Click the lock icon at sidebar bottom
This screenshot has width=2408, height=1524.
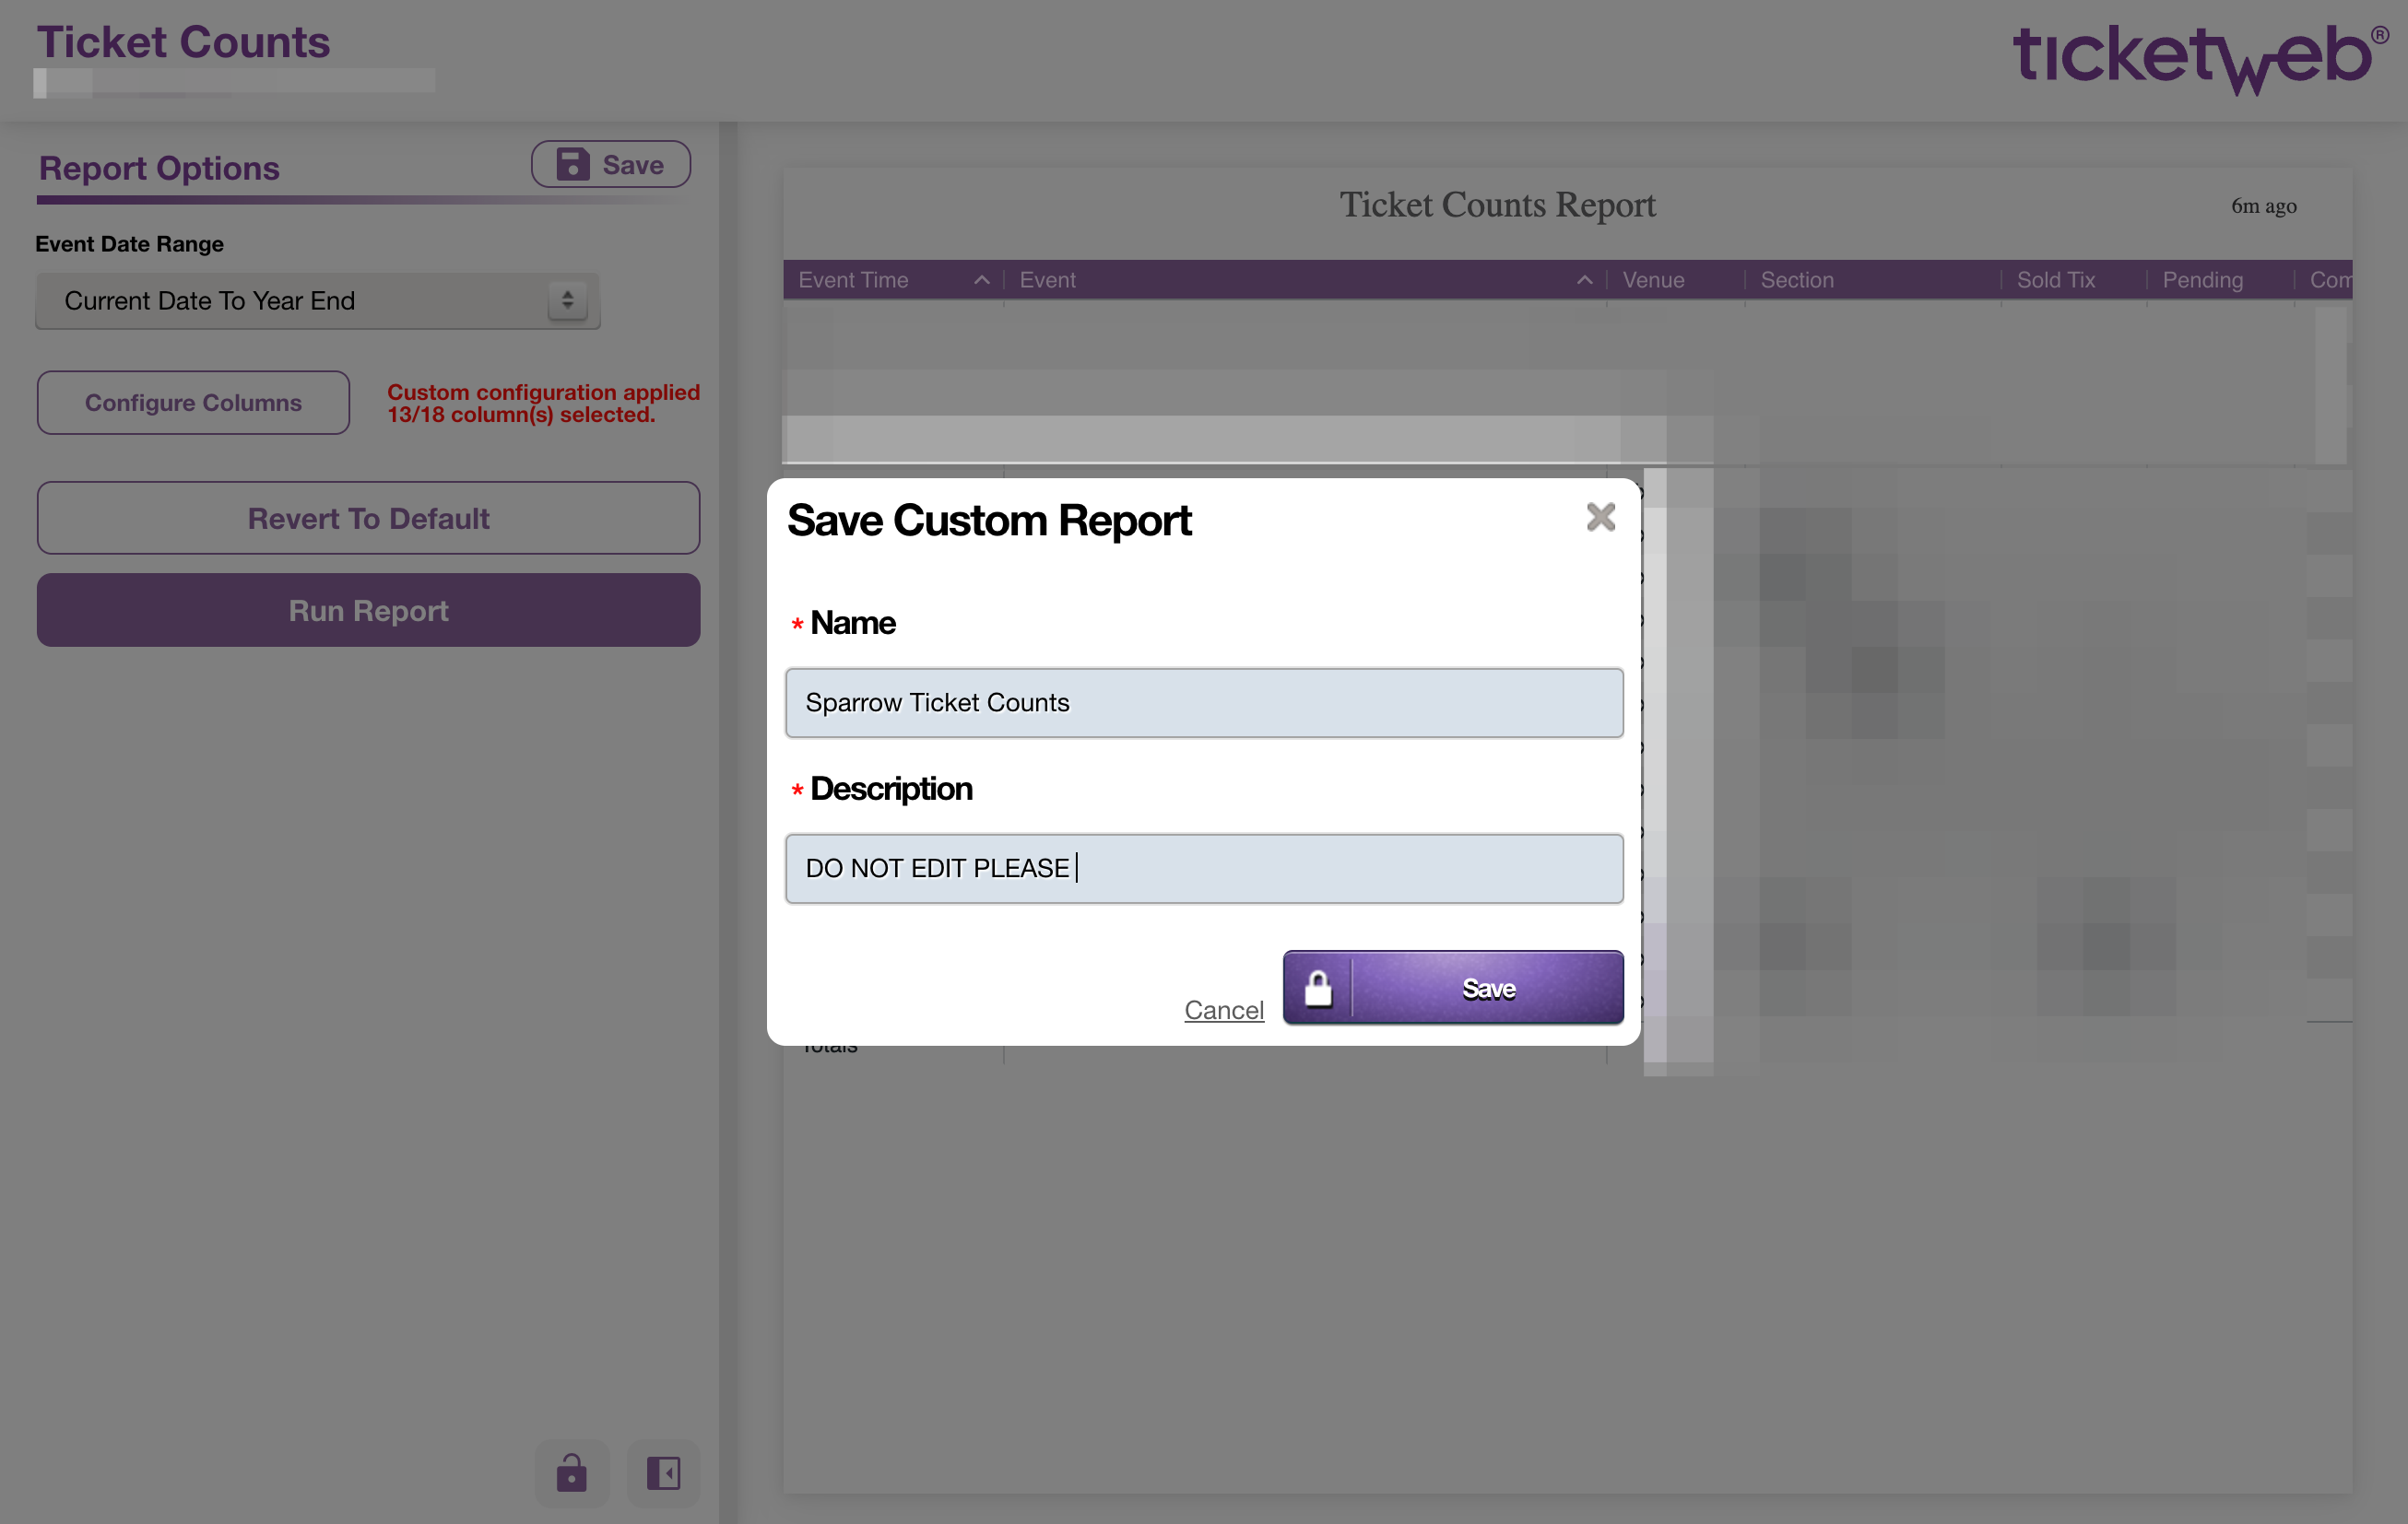point(571,1472)
